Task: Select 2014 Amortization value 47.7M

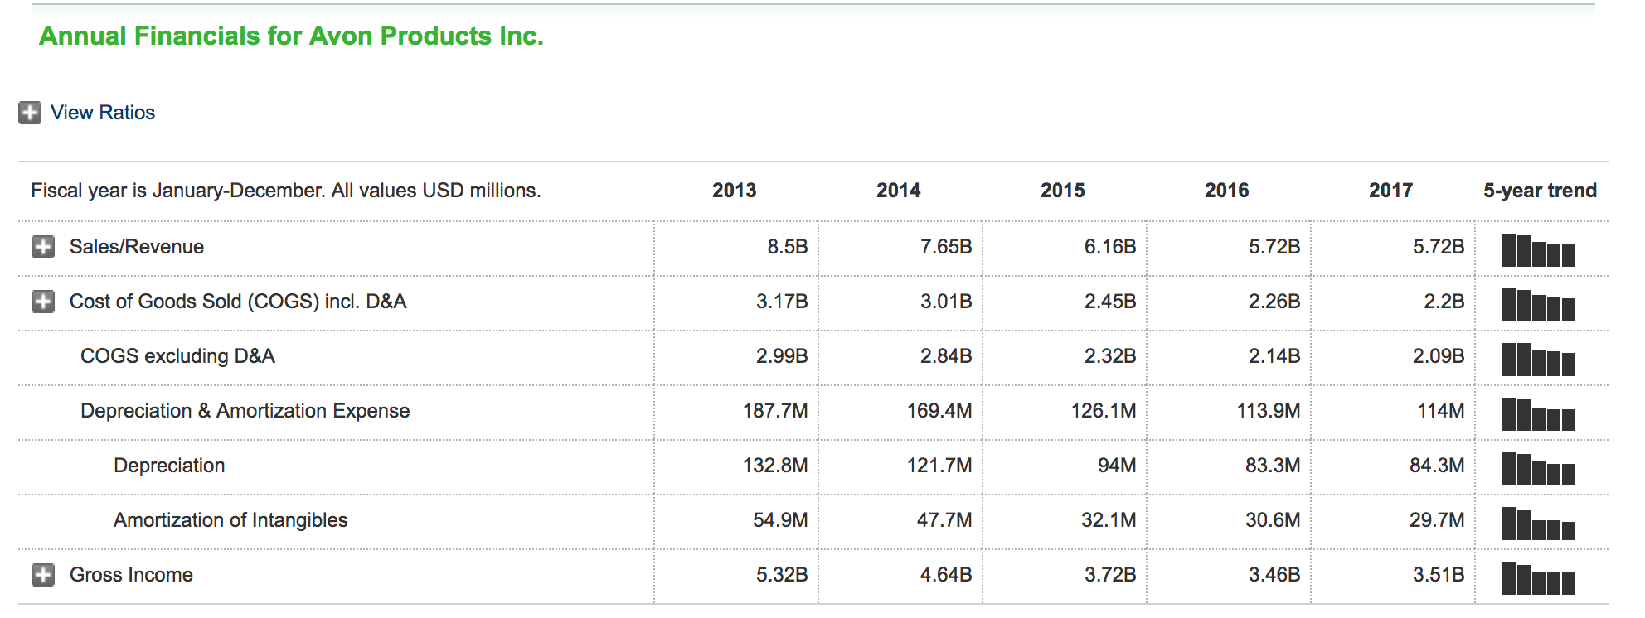Action: coord(944,520)
